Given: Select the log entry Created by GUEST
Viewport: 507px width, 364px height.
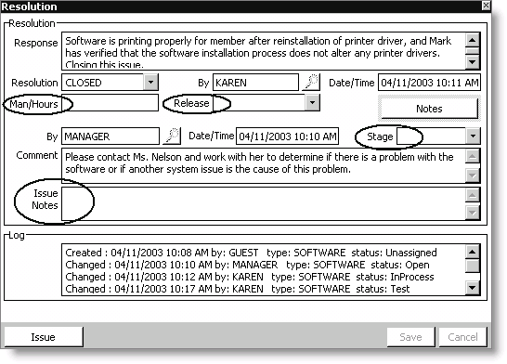Looking at the screenshot, I should (x=251, y=253).
